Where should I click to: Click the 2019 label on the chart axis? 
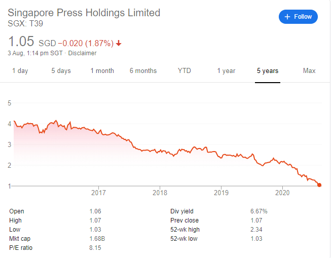(221, 193)
